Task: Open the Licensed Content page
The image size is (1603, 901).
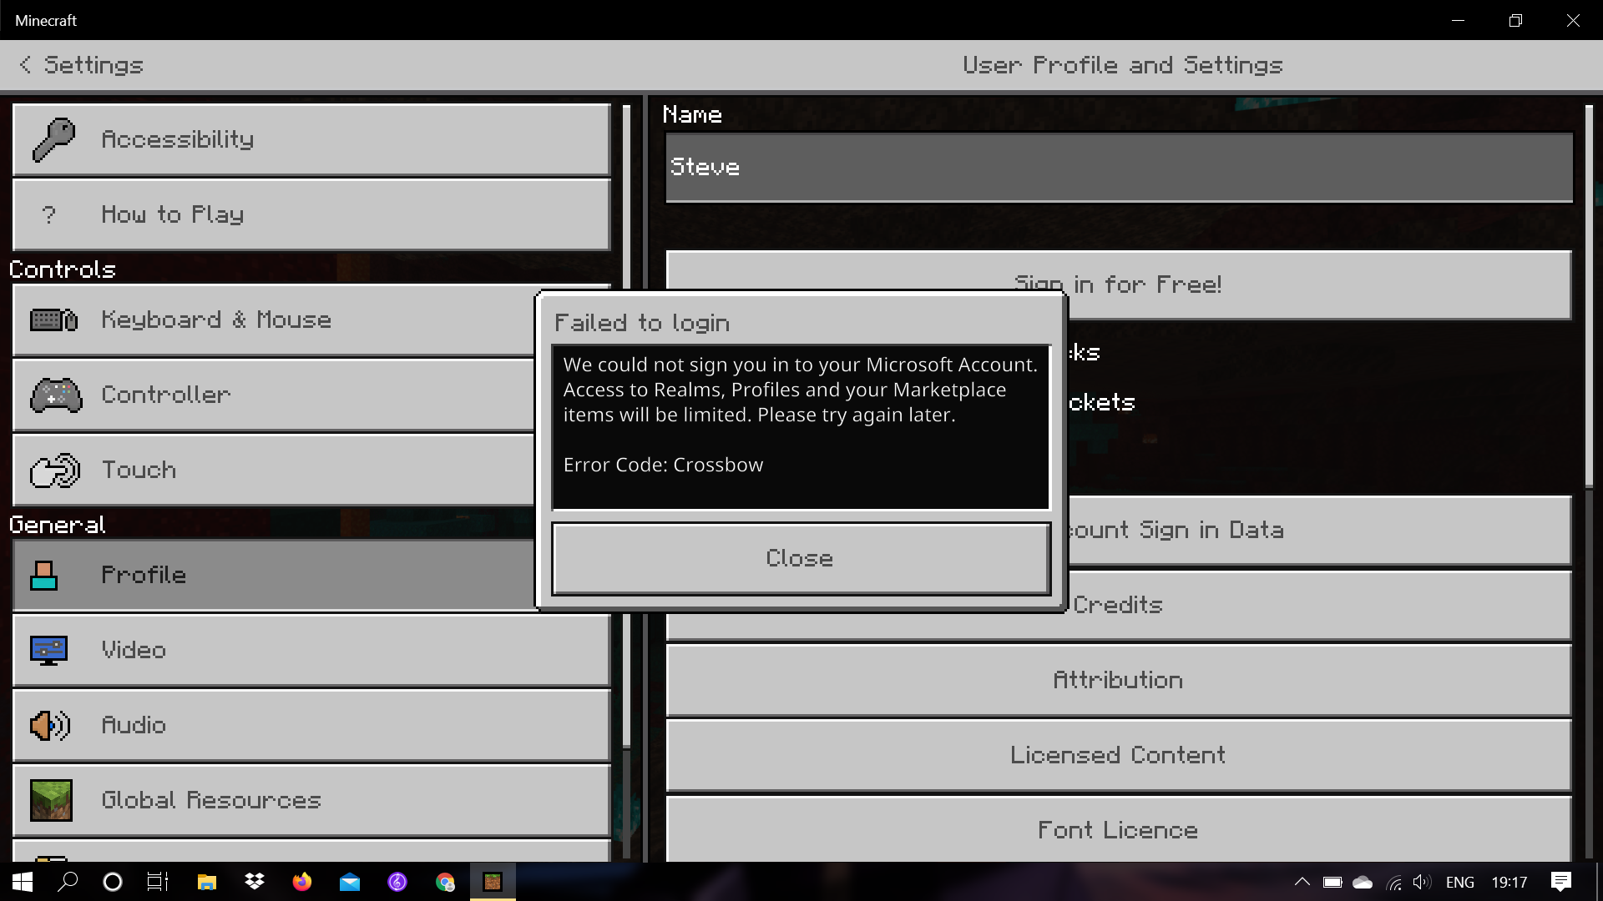Action: (x=1118, y=755)
